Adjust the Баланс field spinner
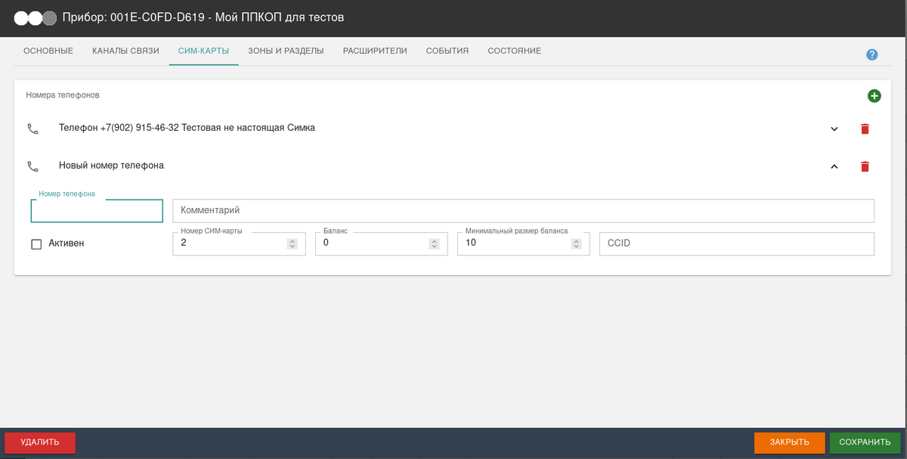Image resolution: width=907 pixels, height=459 pixels. 434,243
